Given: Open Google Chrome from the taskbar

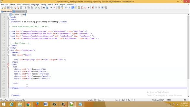Looking at the screenshot, I should (x=28, y=104).
